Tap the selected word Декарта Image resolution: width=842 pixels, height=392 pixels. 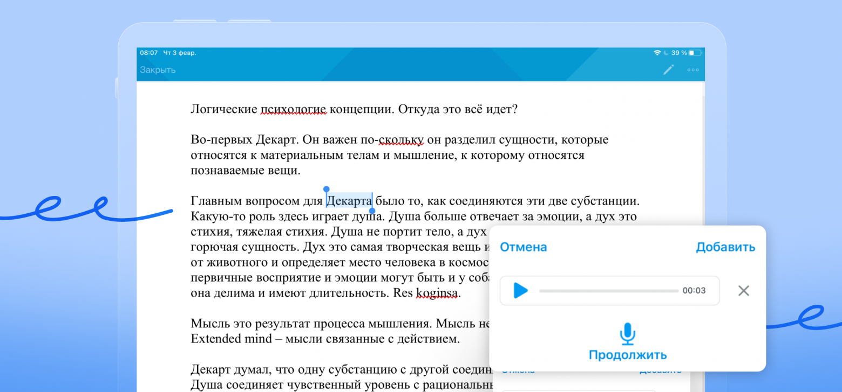[349, 201]
